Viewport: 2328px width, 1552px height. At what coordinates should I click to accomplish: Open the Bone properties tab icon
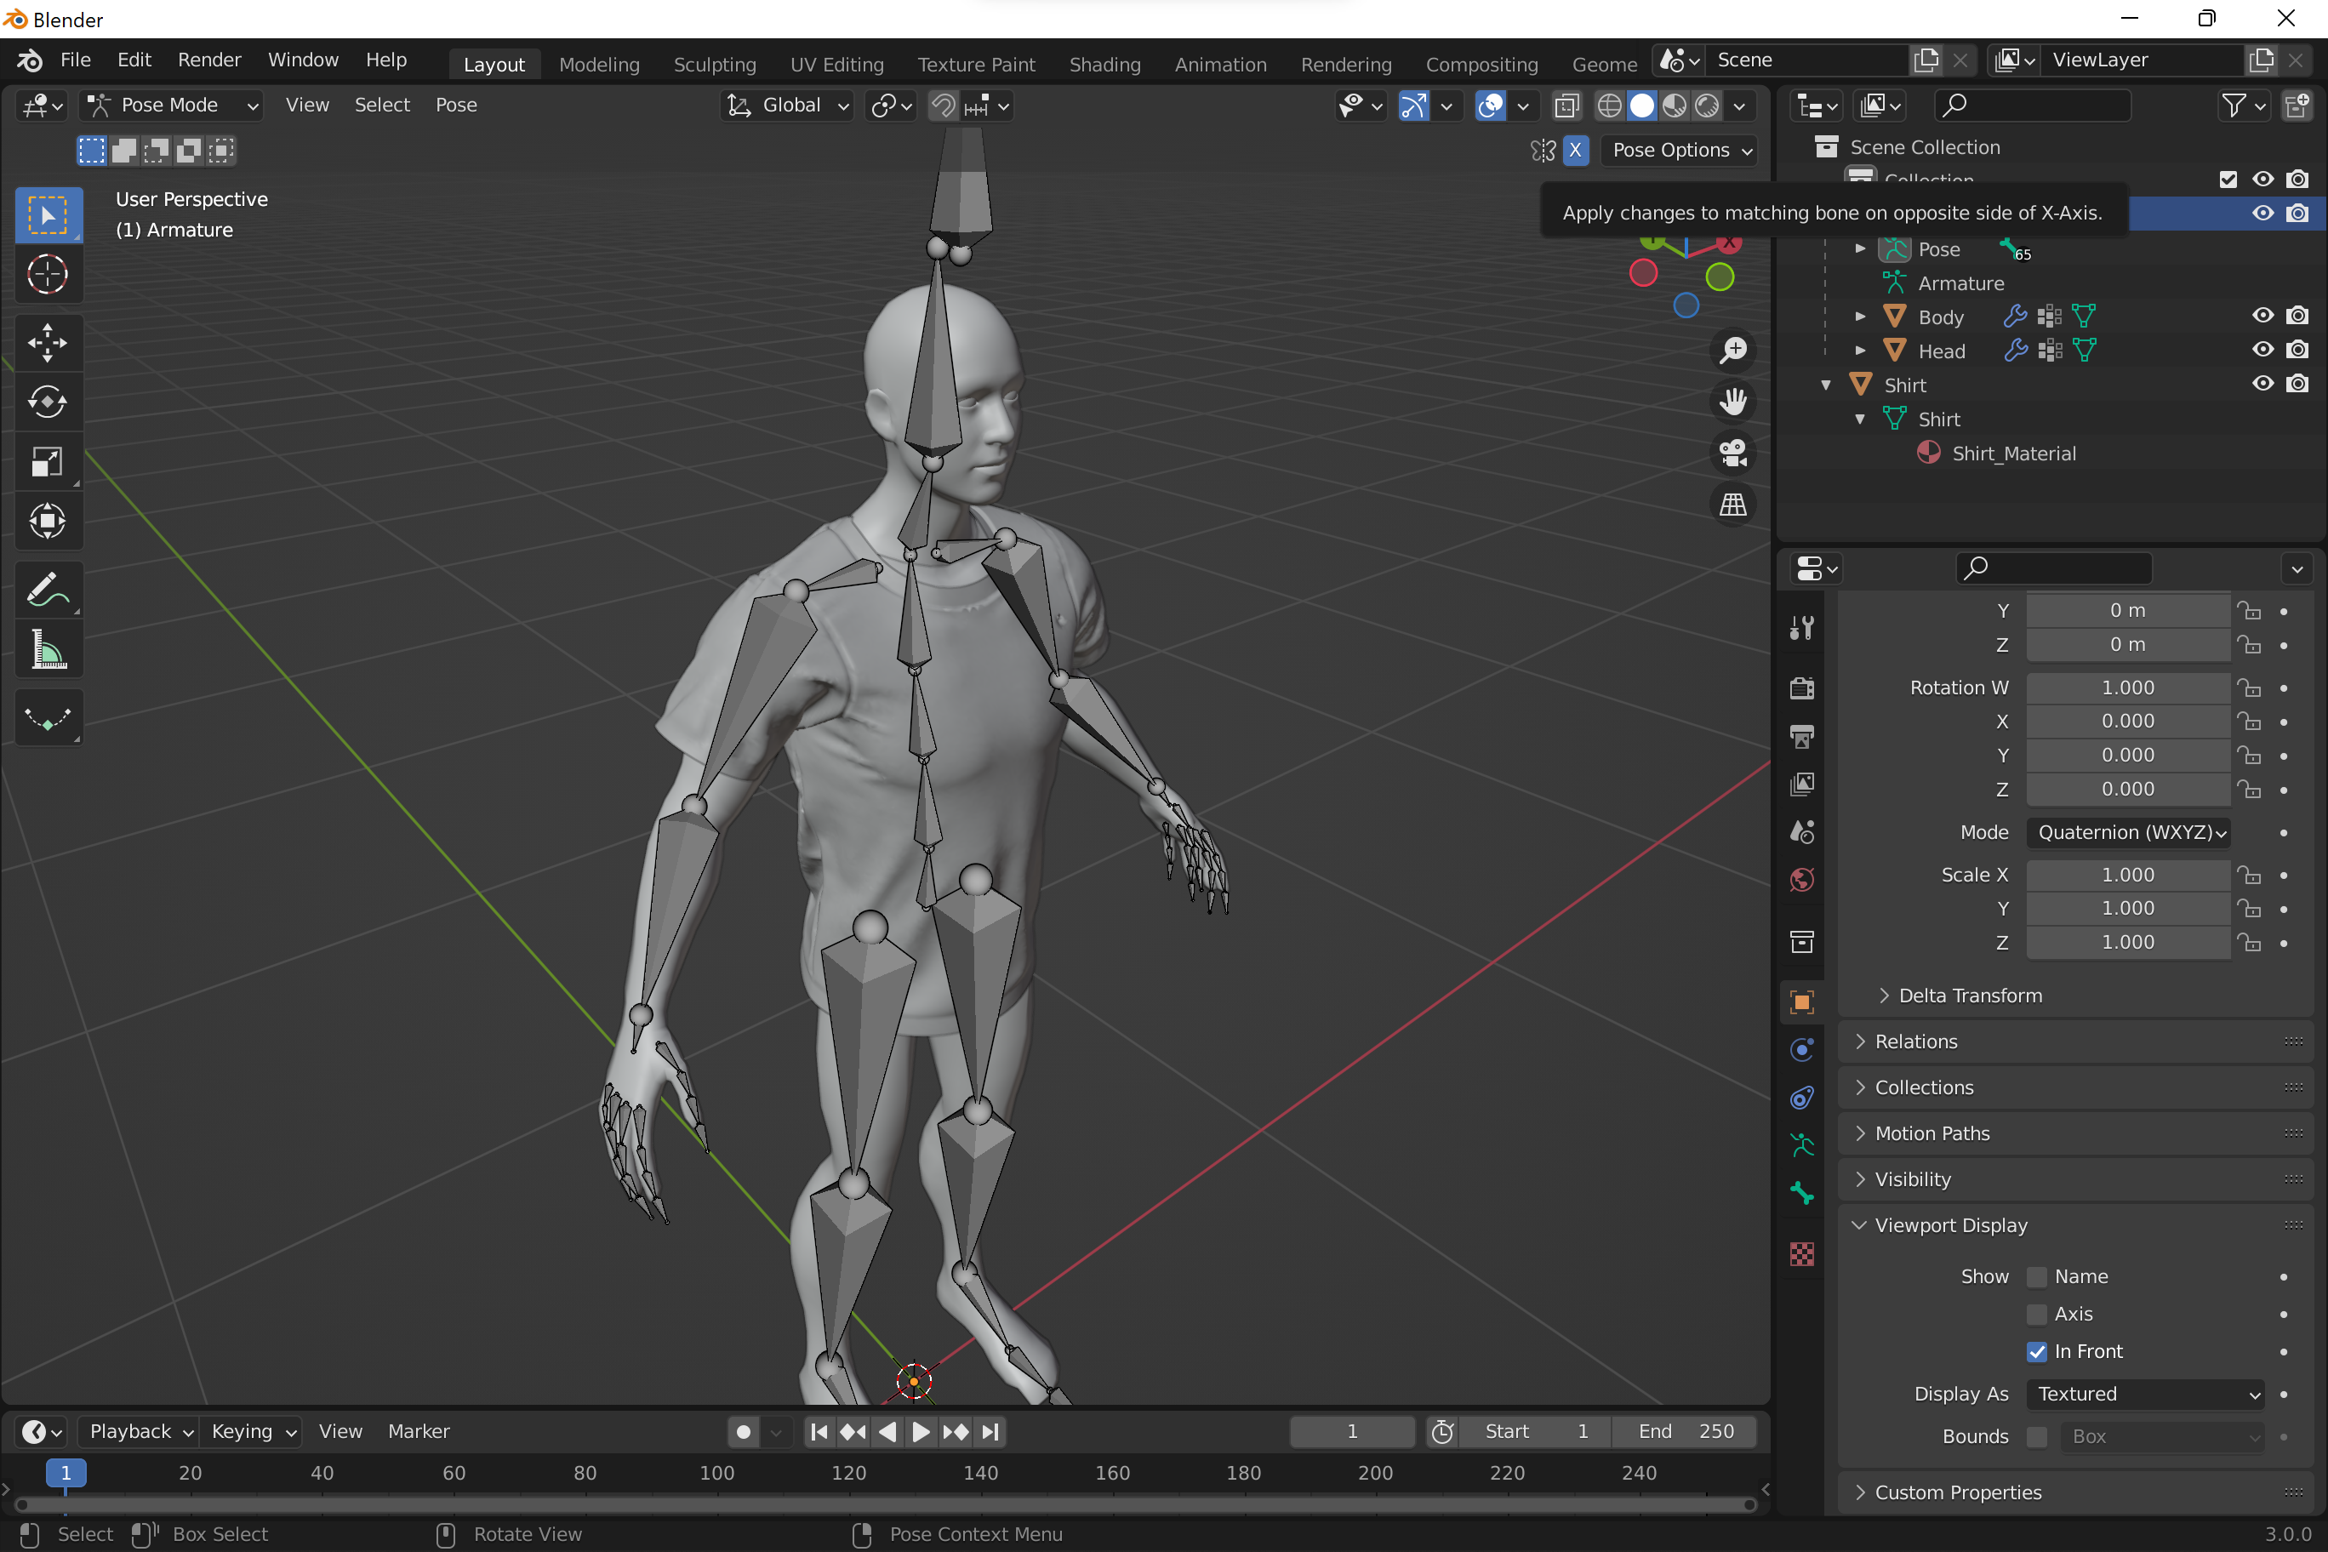[x=1801, y=1194]
